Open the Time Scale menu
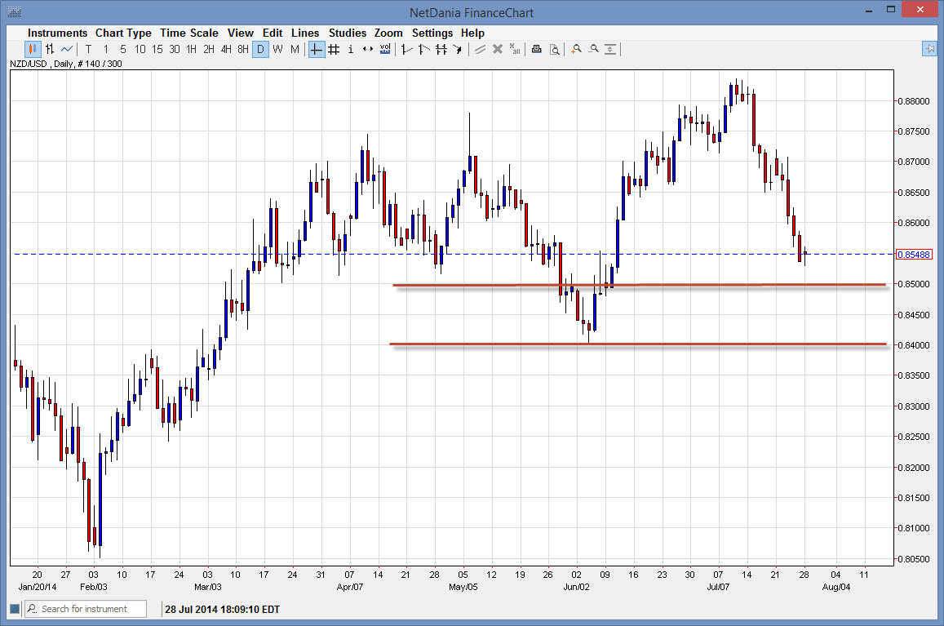 coord(189,33)
